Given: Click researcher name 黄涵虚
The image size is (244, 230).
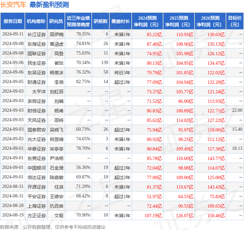Looking at the screenshot, I should [57, 44].
